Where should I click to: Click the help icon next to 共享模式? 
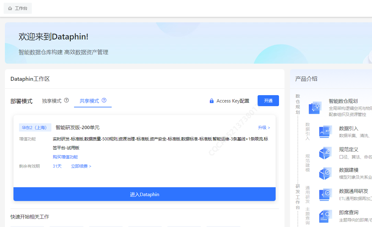[x=104, y=100]
